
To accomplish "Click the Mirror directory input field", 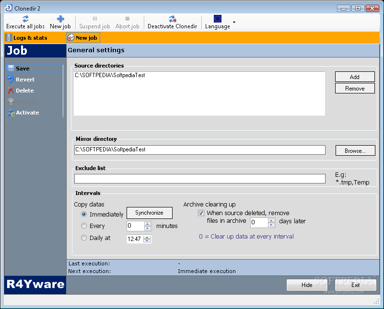I will pos(200,150).
